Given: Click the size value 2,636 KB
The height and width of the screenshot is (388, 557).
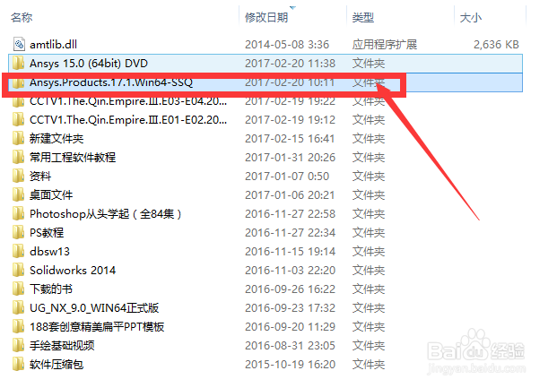Looking at the screenshot, I should pyautogui.click(x=496, y=45).
